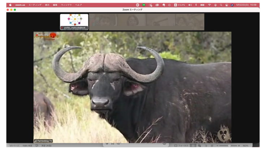Click the zoom level slider in status bar
This screenshot has height=150, width=266.
pos(229,146)
